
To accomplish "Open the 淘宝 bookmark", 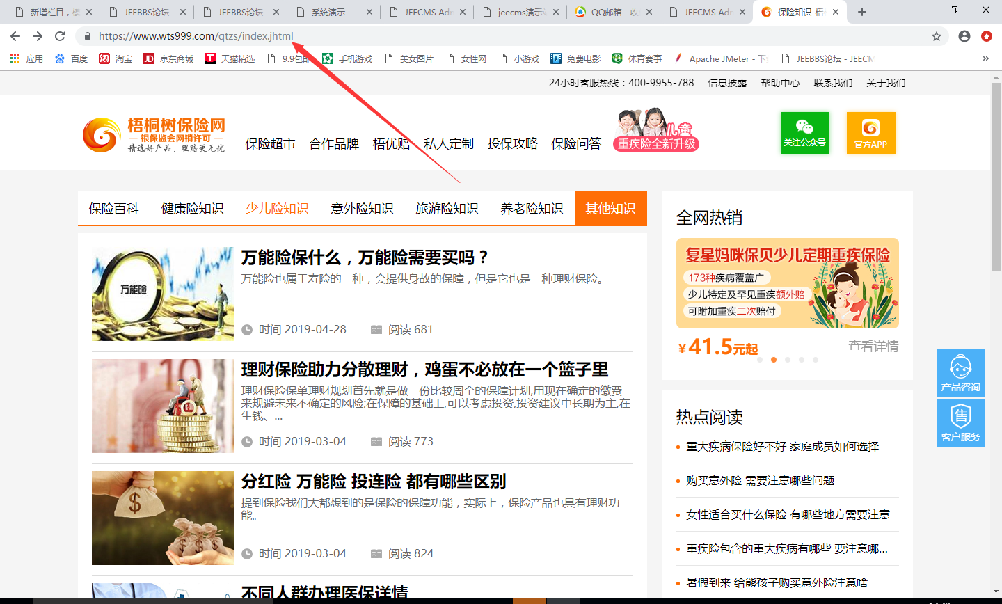I will click(116, 58).
